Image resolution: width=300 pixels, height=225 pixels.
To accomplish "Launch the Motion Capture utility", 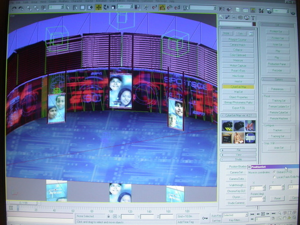I will coord(238,65).
